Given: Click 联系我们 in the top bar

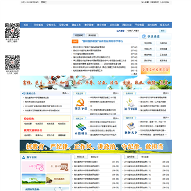Looking at the screenshot, I should 155,2.
